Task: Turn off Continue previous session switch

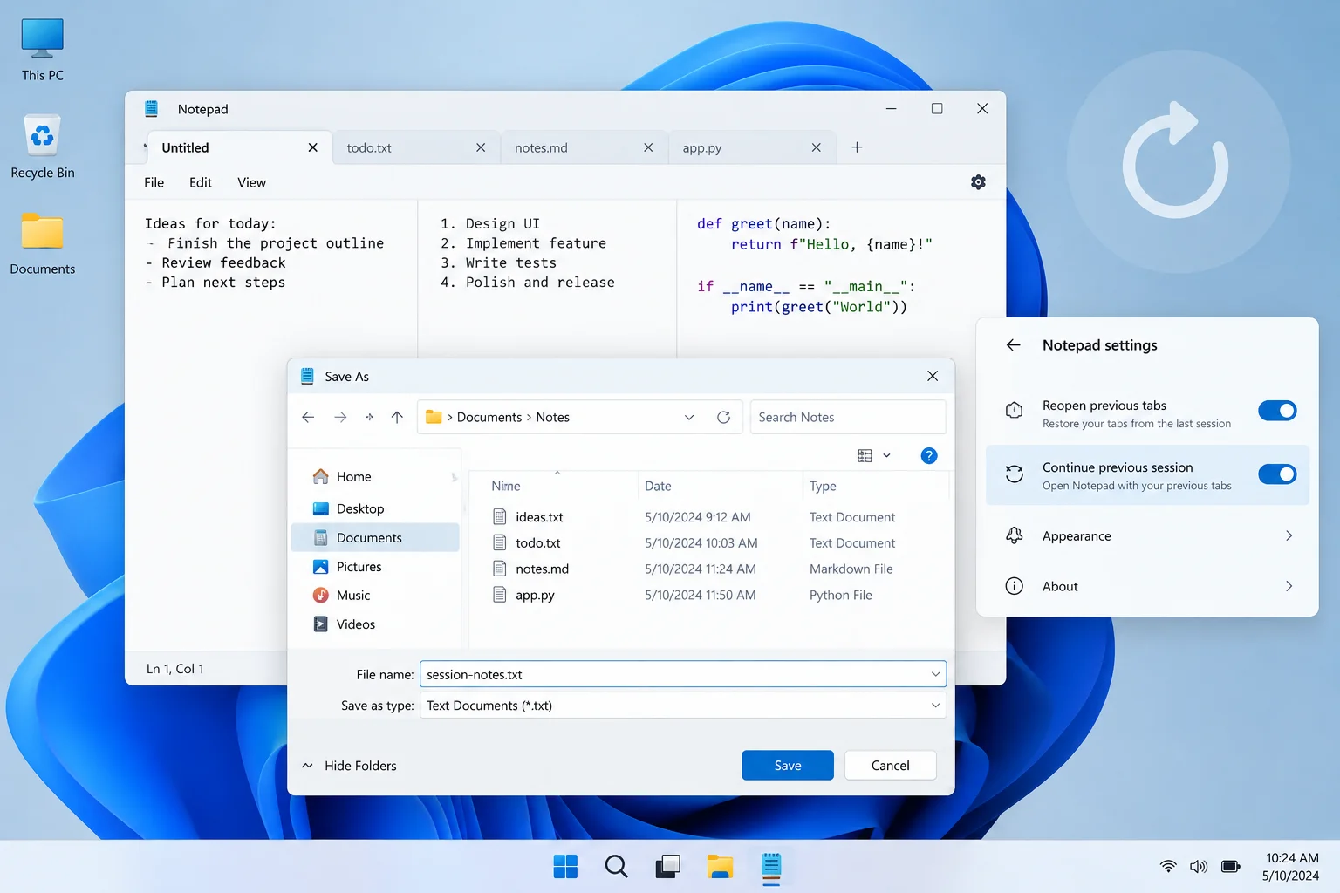Action: pos(1277,474)
